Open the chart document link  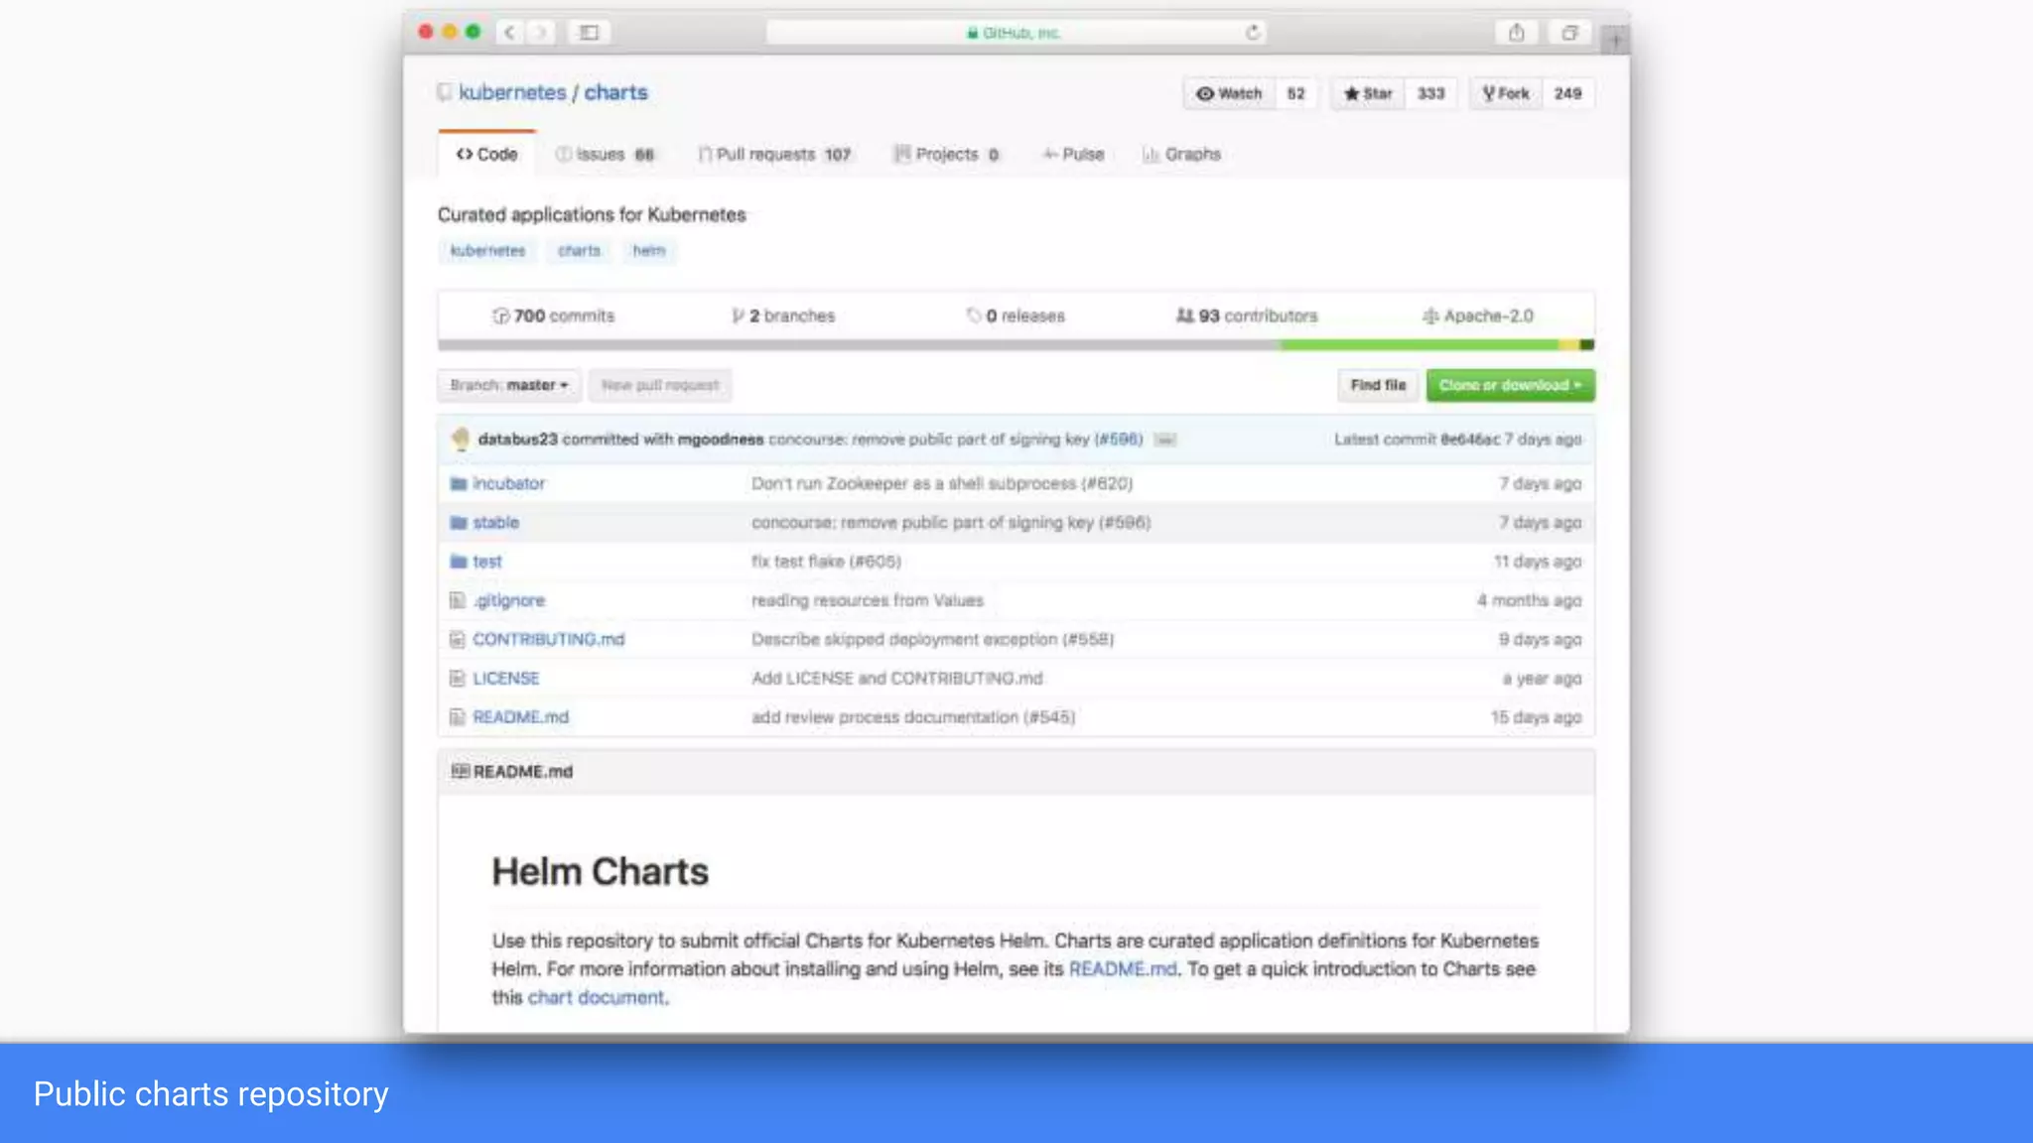(596, 998)
